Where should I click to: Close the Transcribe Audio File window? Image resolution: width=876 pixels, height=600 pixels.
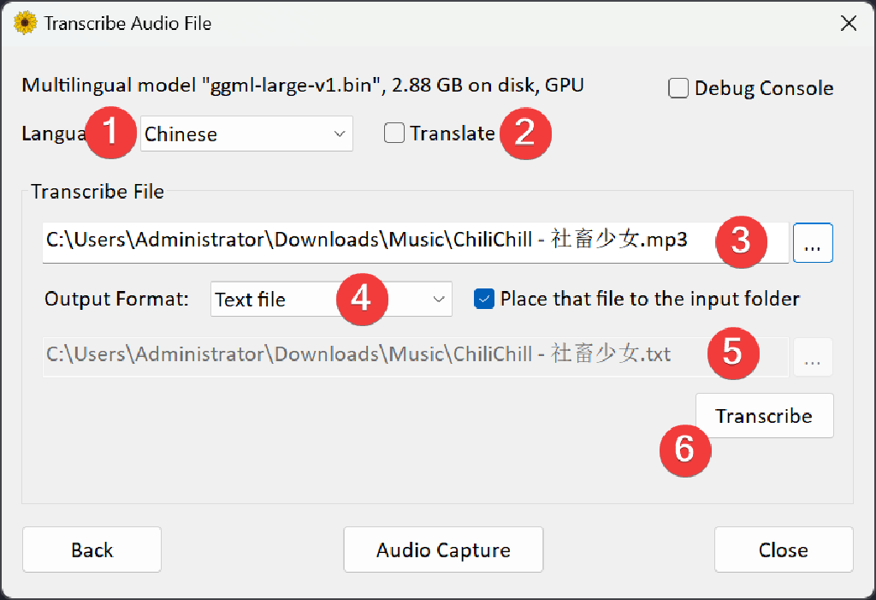(x=848, y=23)
